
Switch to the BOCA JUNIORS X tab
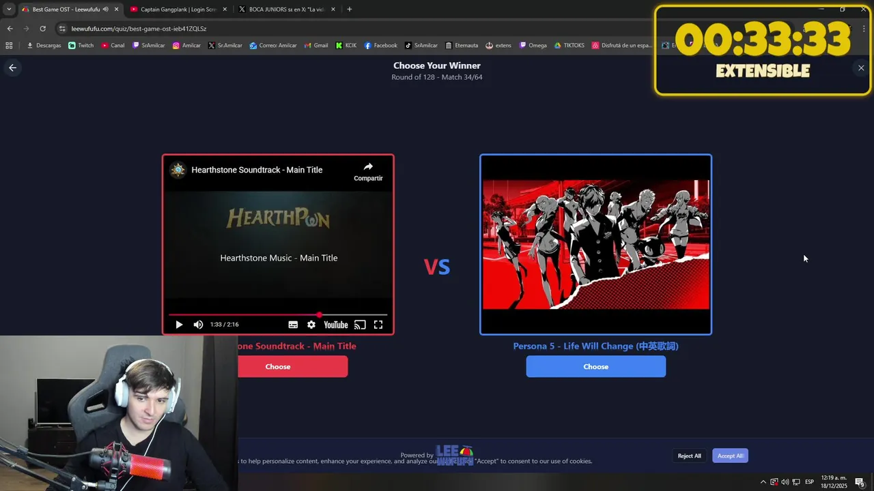coord(287,10)
